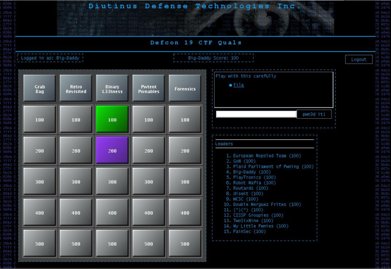The height and width of the screenshot is (269, 391).
Task: Select leader 'My Little Pwnies (100)'
Action: [x=261, y=226]
